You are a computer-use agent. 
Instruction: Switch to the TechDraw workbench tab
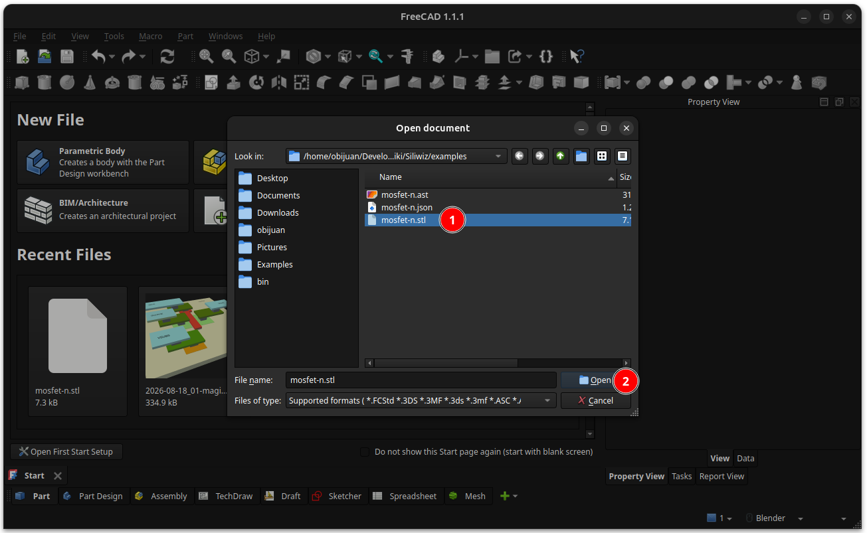tap(226, 496)
